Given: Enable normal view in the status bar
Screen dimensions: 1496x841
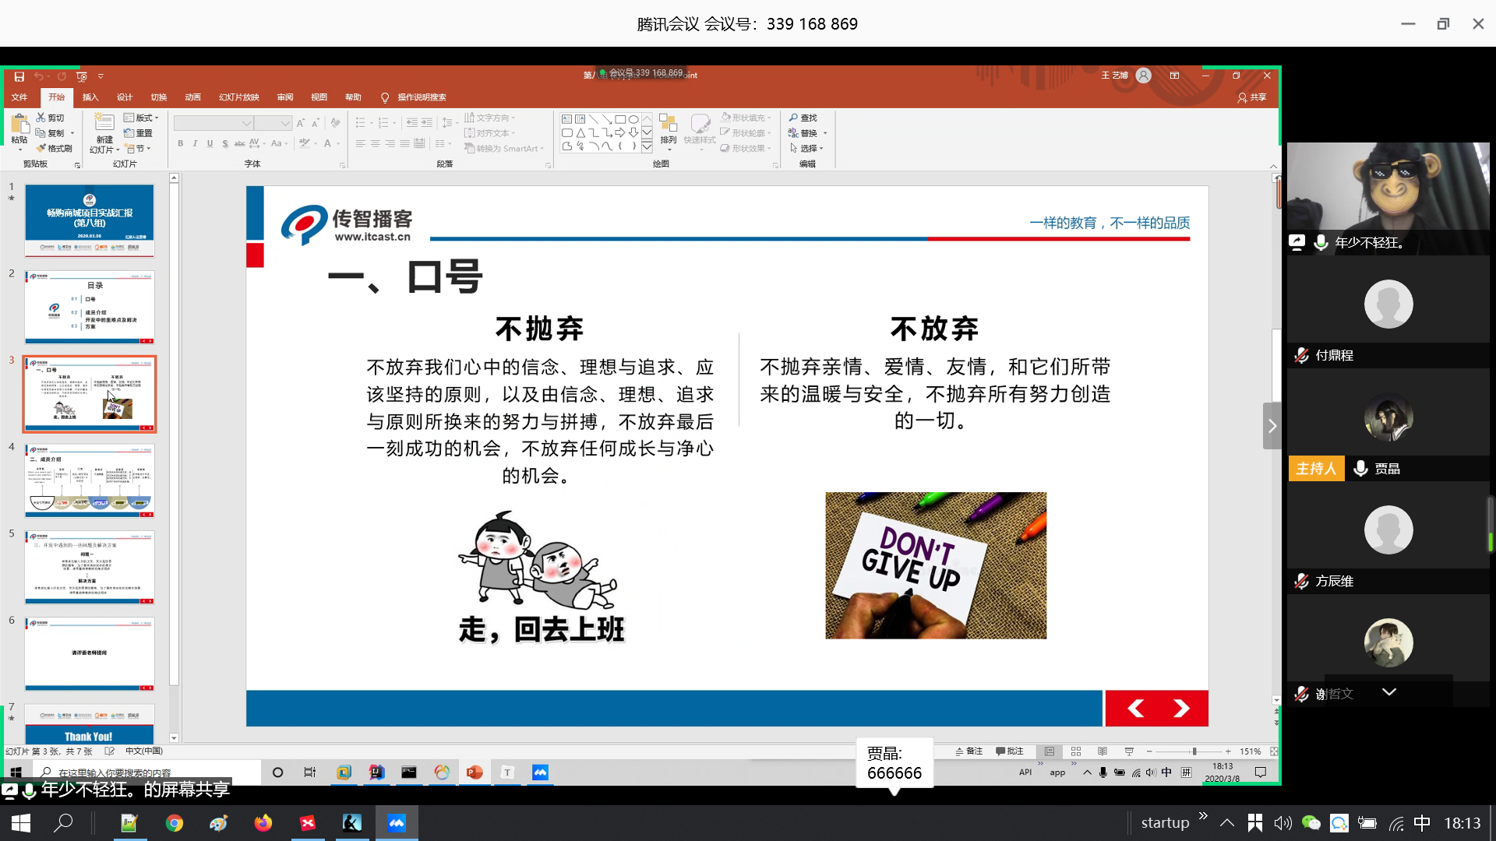Looking at the screenshot, I should tap(1050, 751).
